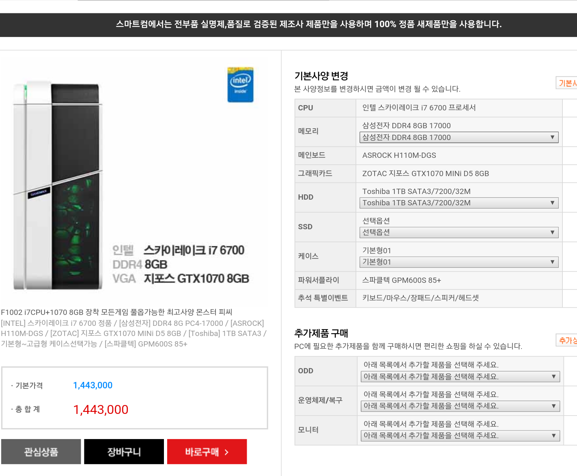Add to cart with 장바구니 button
Viewport: 577px width, 476px height.
tap(124, 452)
